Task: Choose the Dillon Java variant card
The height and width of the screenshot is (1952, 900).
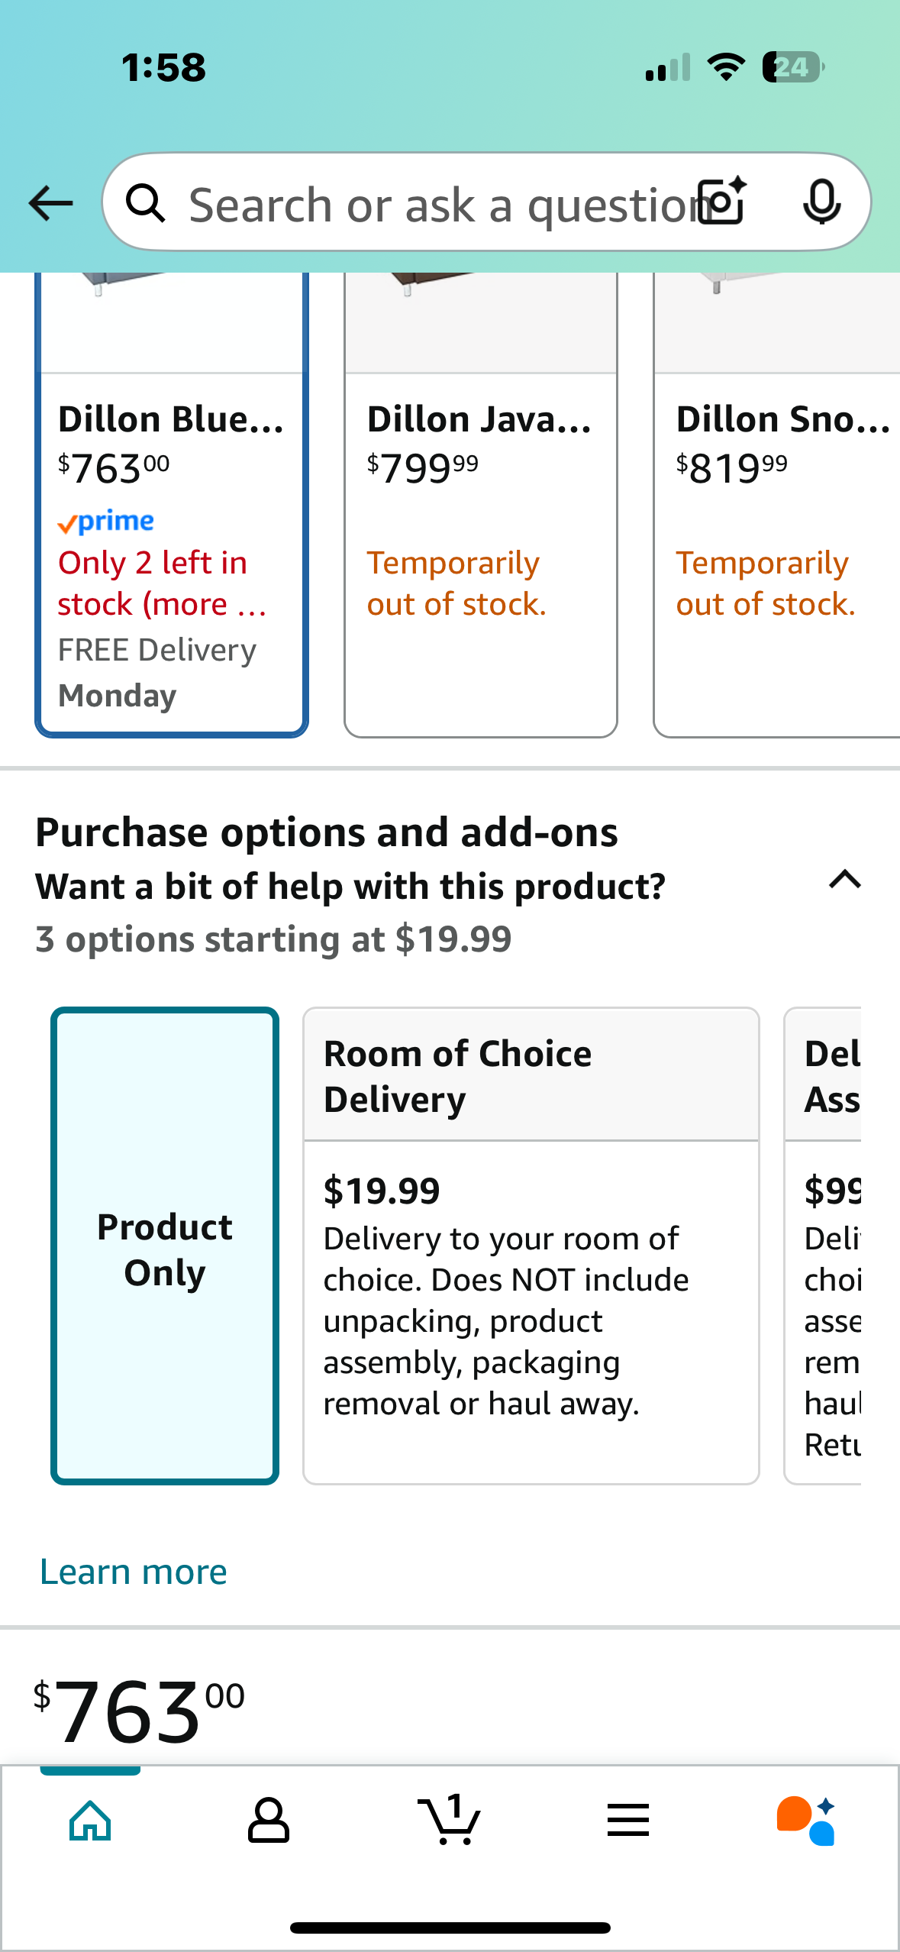Action: click(481, 504)
